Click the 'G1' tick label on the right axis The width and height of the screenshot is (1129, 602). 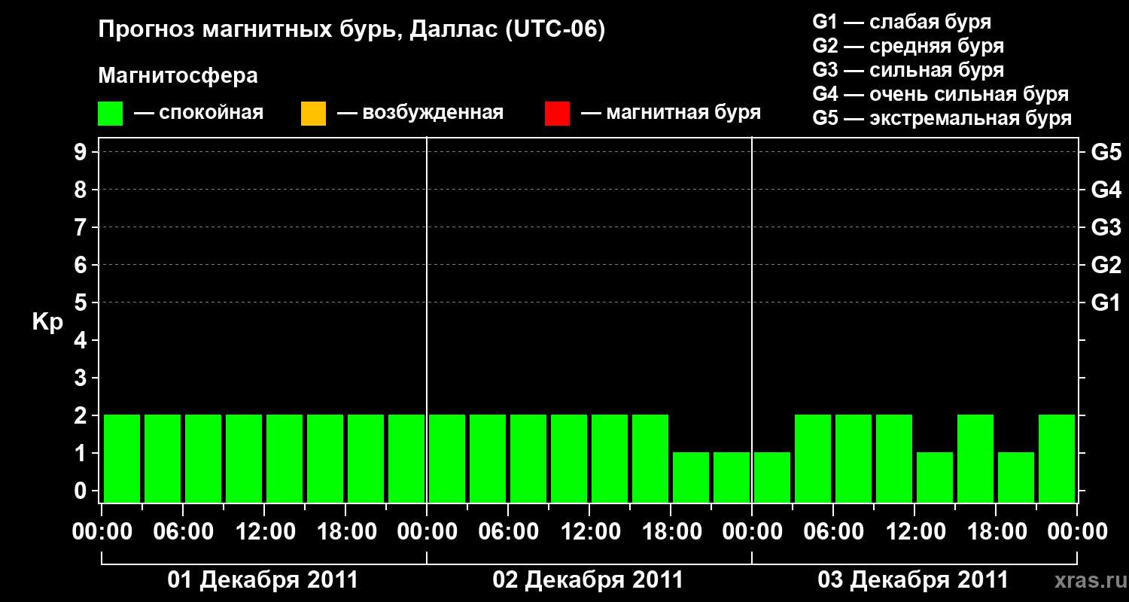[x=1106, y=303]
